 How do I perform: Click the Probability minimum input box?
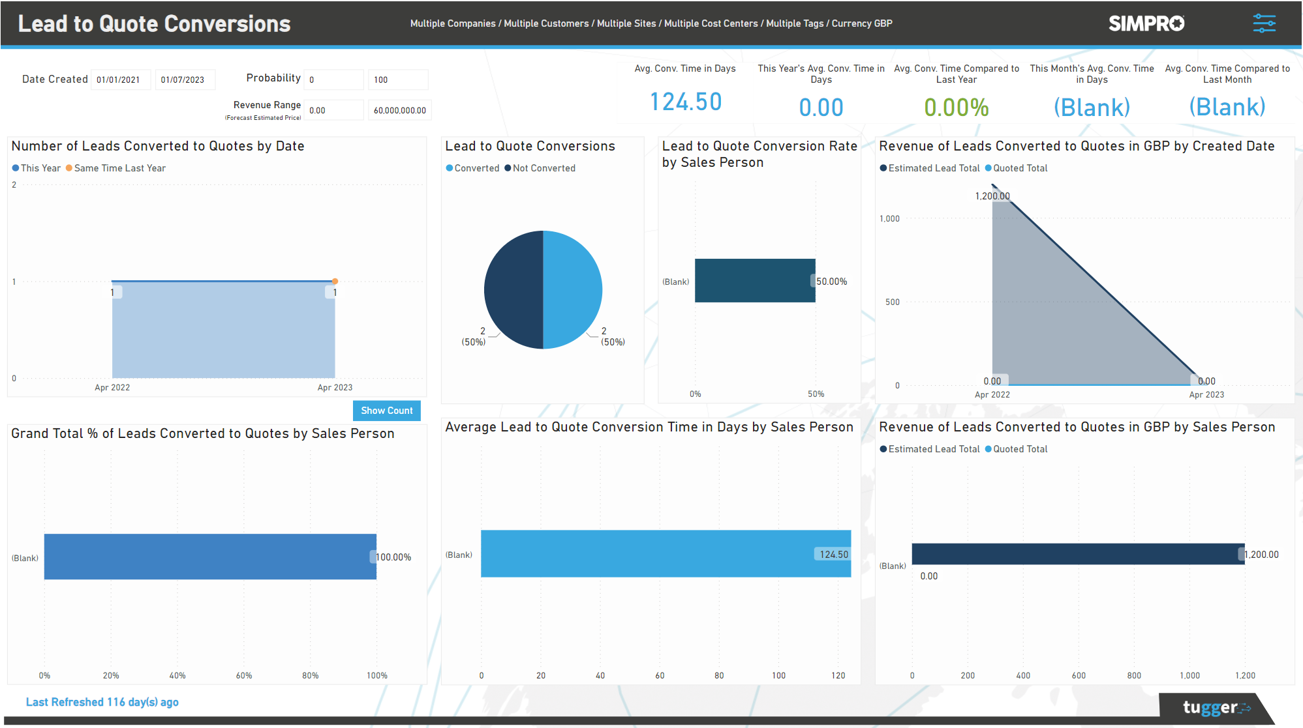333,79
